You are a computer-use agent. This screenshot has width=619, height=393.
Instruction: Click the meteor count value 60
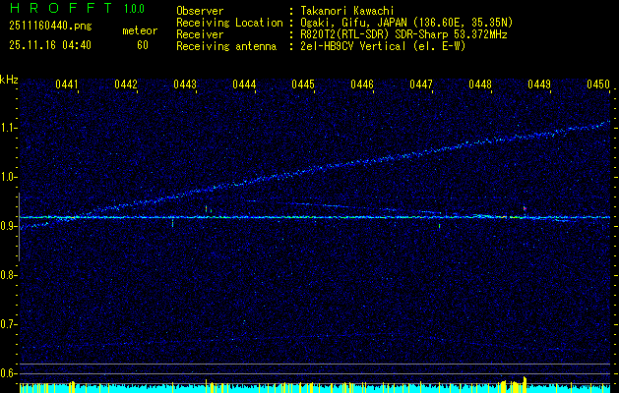(143, 45)
